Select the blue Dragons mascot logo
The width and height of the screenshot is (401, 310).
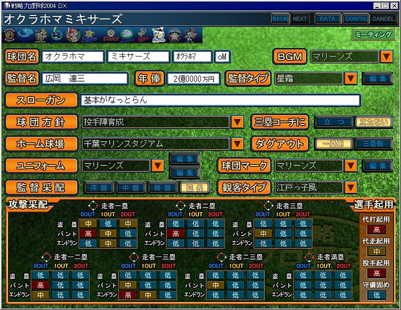click(25, 34)
